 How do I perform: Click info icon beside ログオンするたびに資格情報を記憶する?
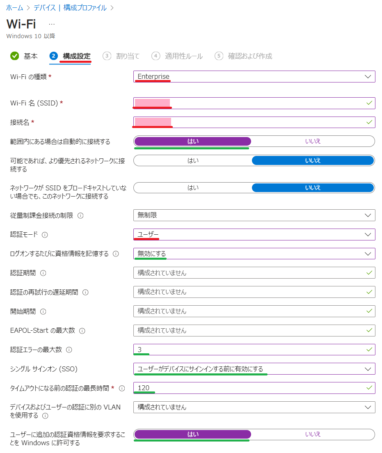116,254
